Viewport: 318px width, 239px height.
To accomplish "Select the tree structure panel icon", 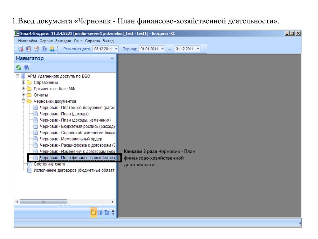I will point(107,213).
